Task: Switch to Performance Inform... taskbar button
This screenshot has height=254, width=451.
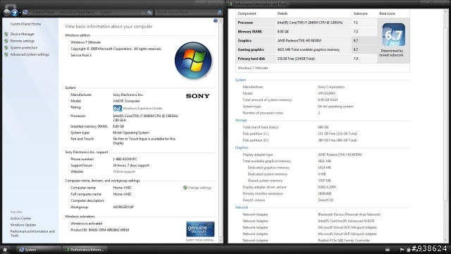Action: tap(85, 250)
